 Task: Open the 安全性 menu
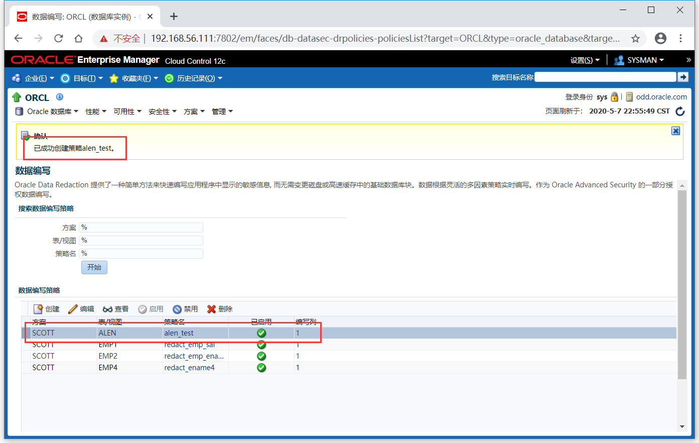coord(163,112)
